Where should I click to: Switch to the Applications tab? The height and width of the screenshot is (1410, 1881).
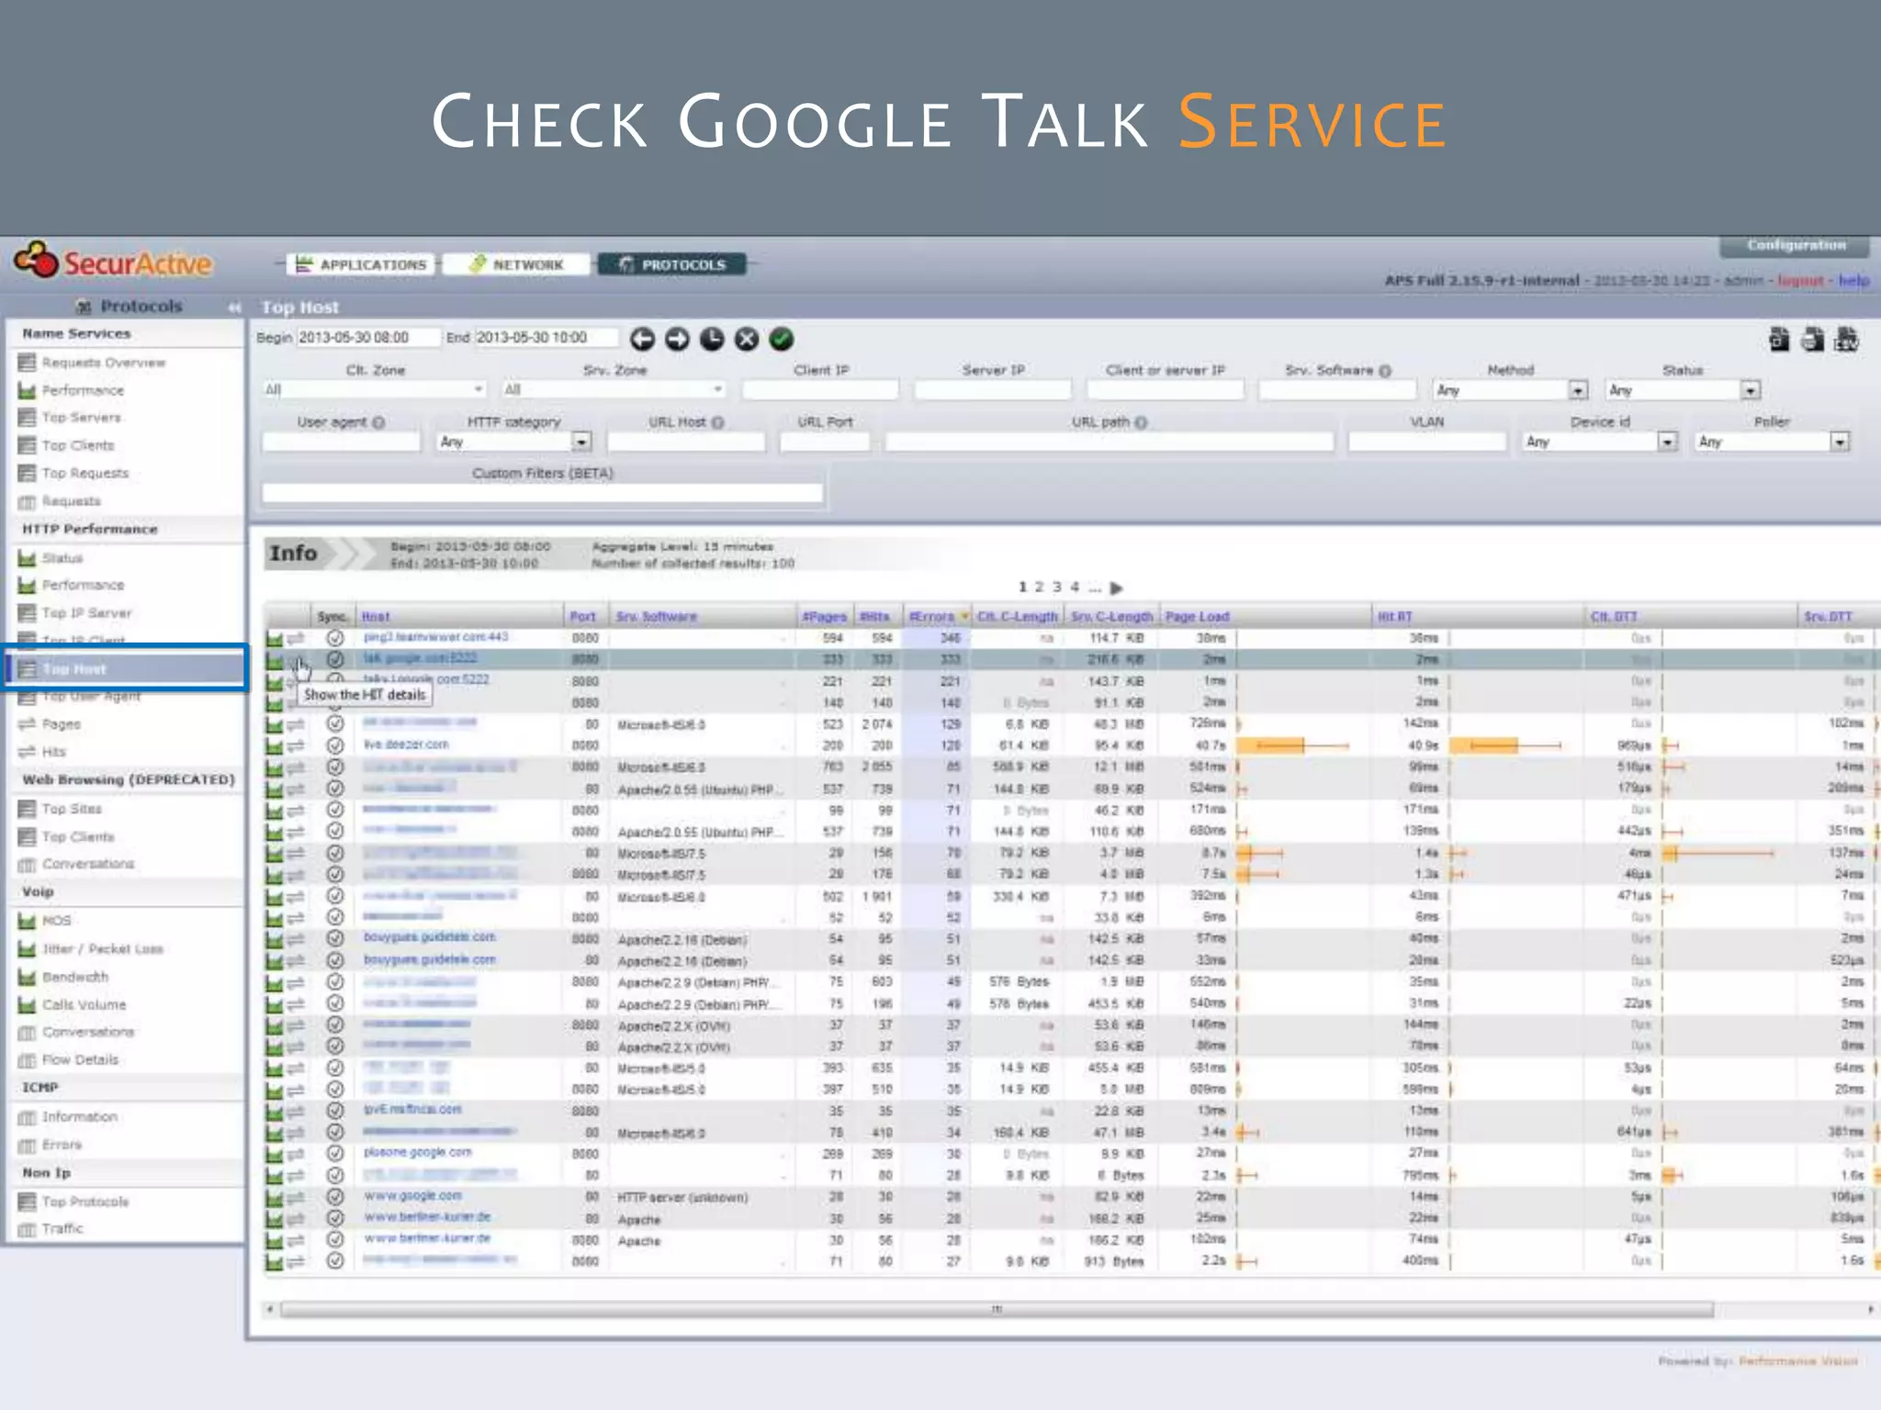click(x=362, y=265)
